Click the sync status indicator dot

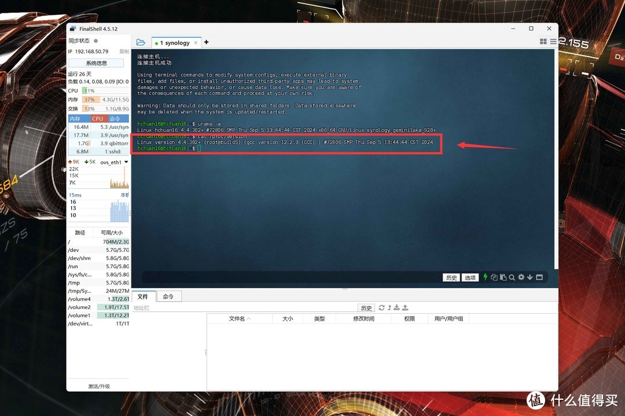point(95,40)
